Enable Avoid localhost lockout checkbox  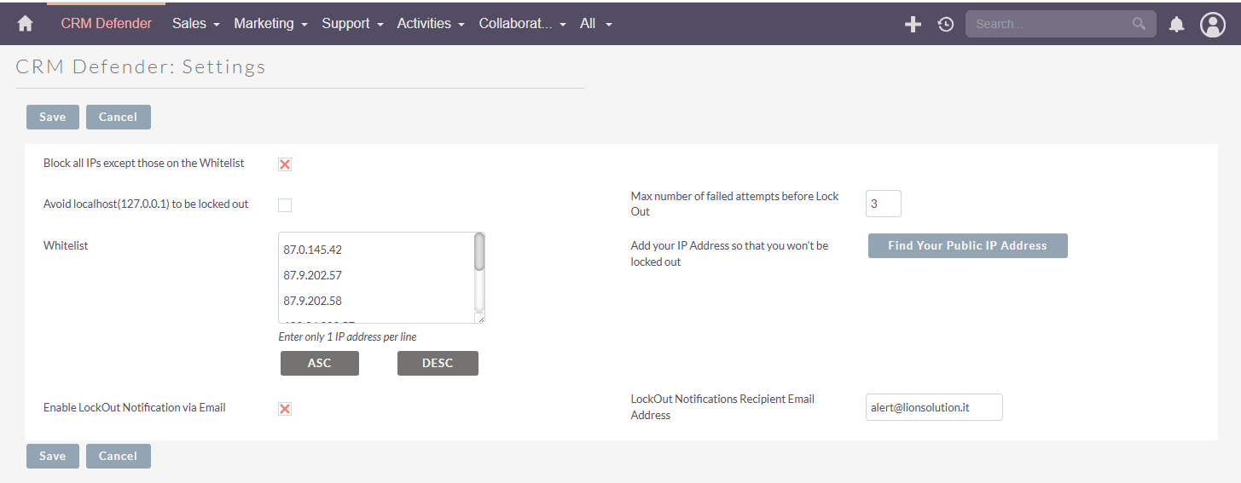[x=285, y=205]
